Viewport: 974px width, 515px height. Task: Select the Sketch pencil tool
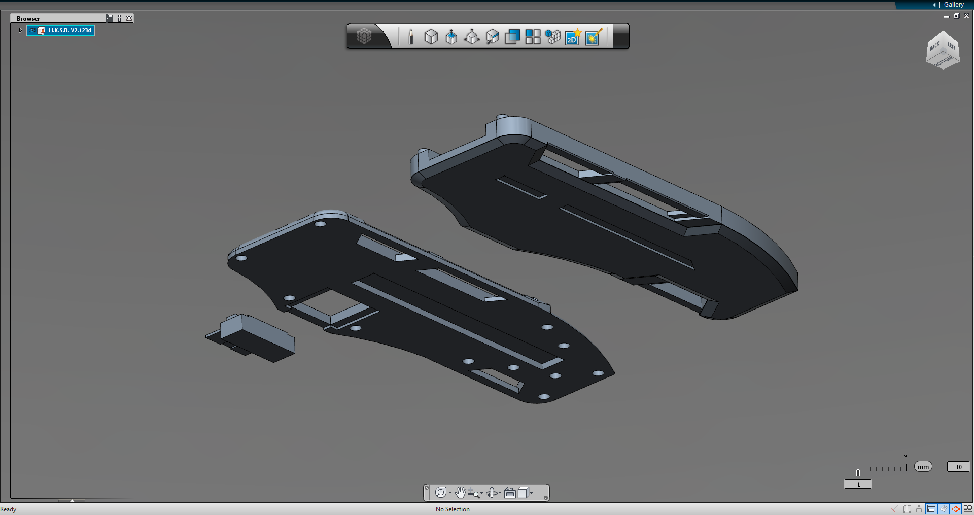point(411,37)
